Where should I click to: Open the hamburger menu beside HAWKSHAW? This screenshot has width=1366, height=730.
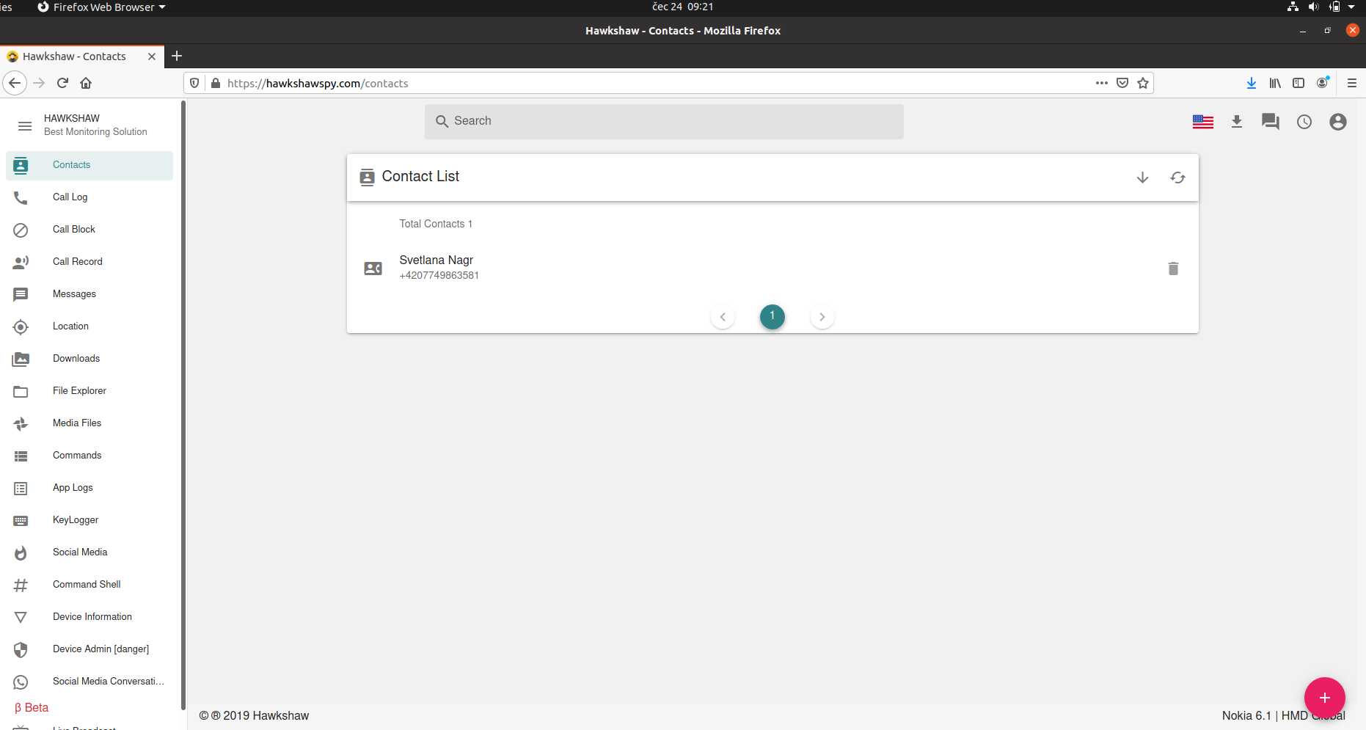pos(24,126)
